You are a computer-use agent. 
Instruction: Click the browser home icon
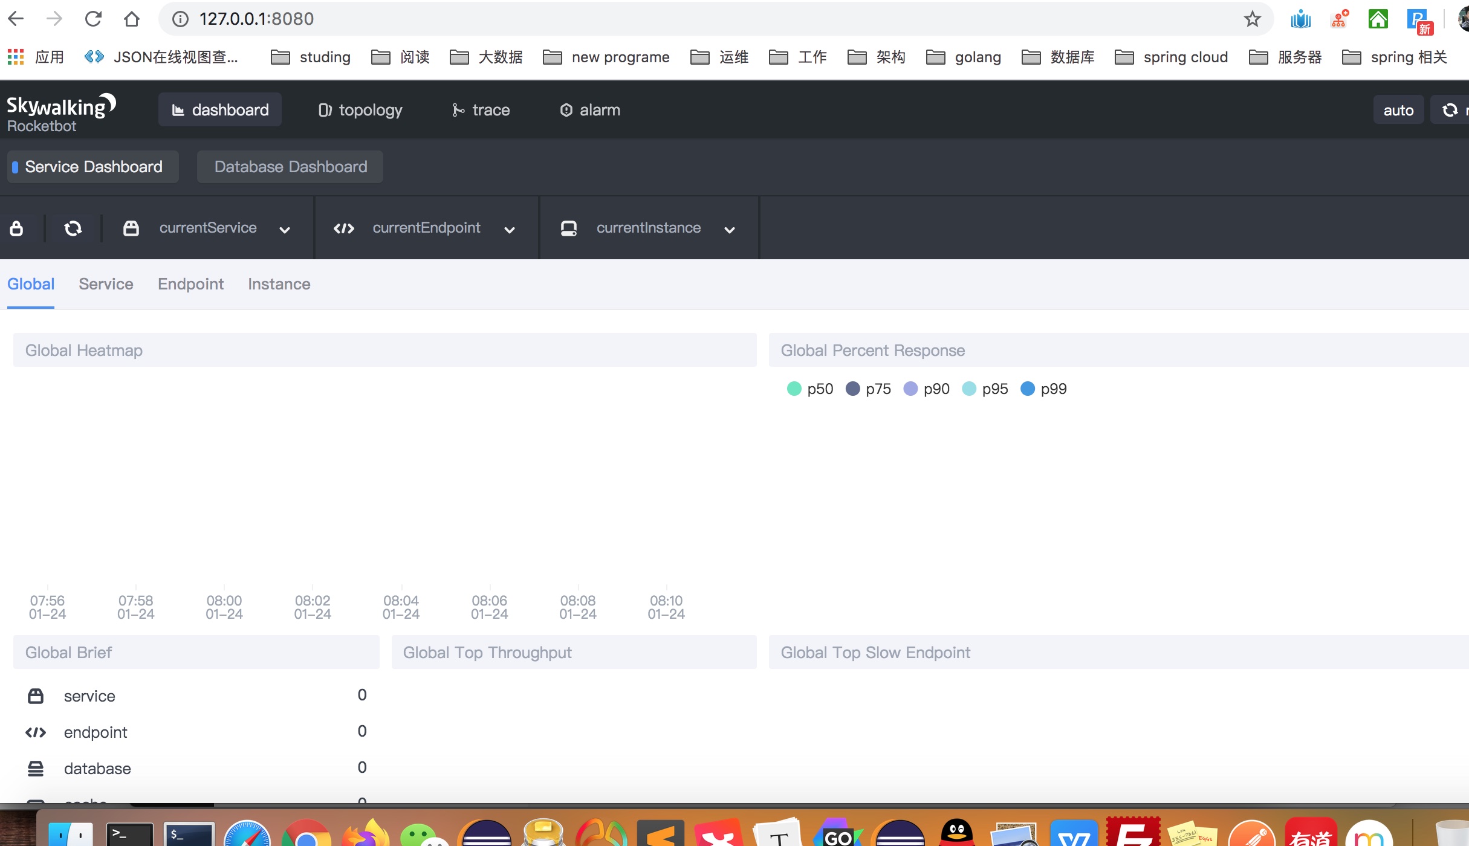(132, 19)
